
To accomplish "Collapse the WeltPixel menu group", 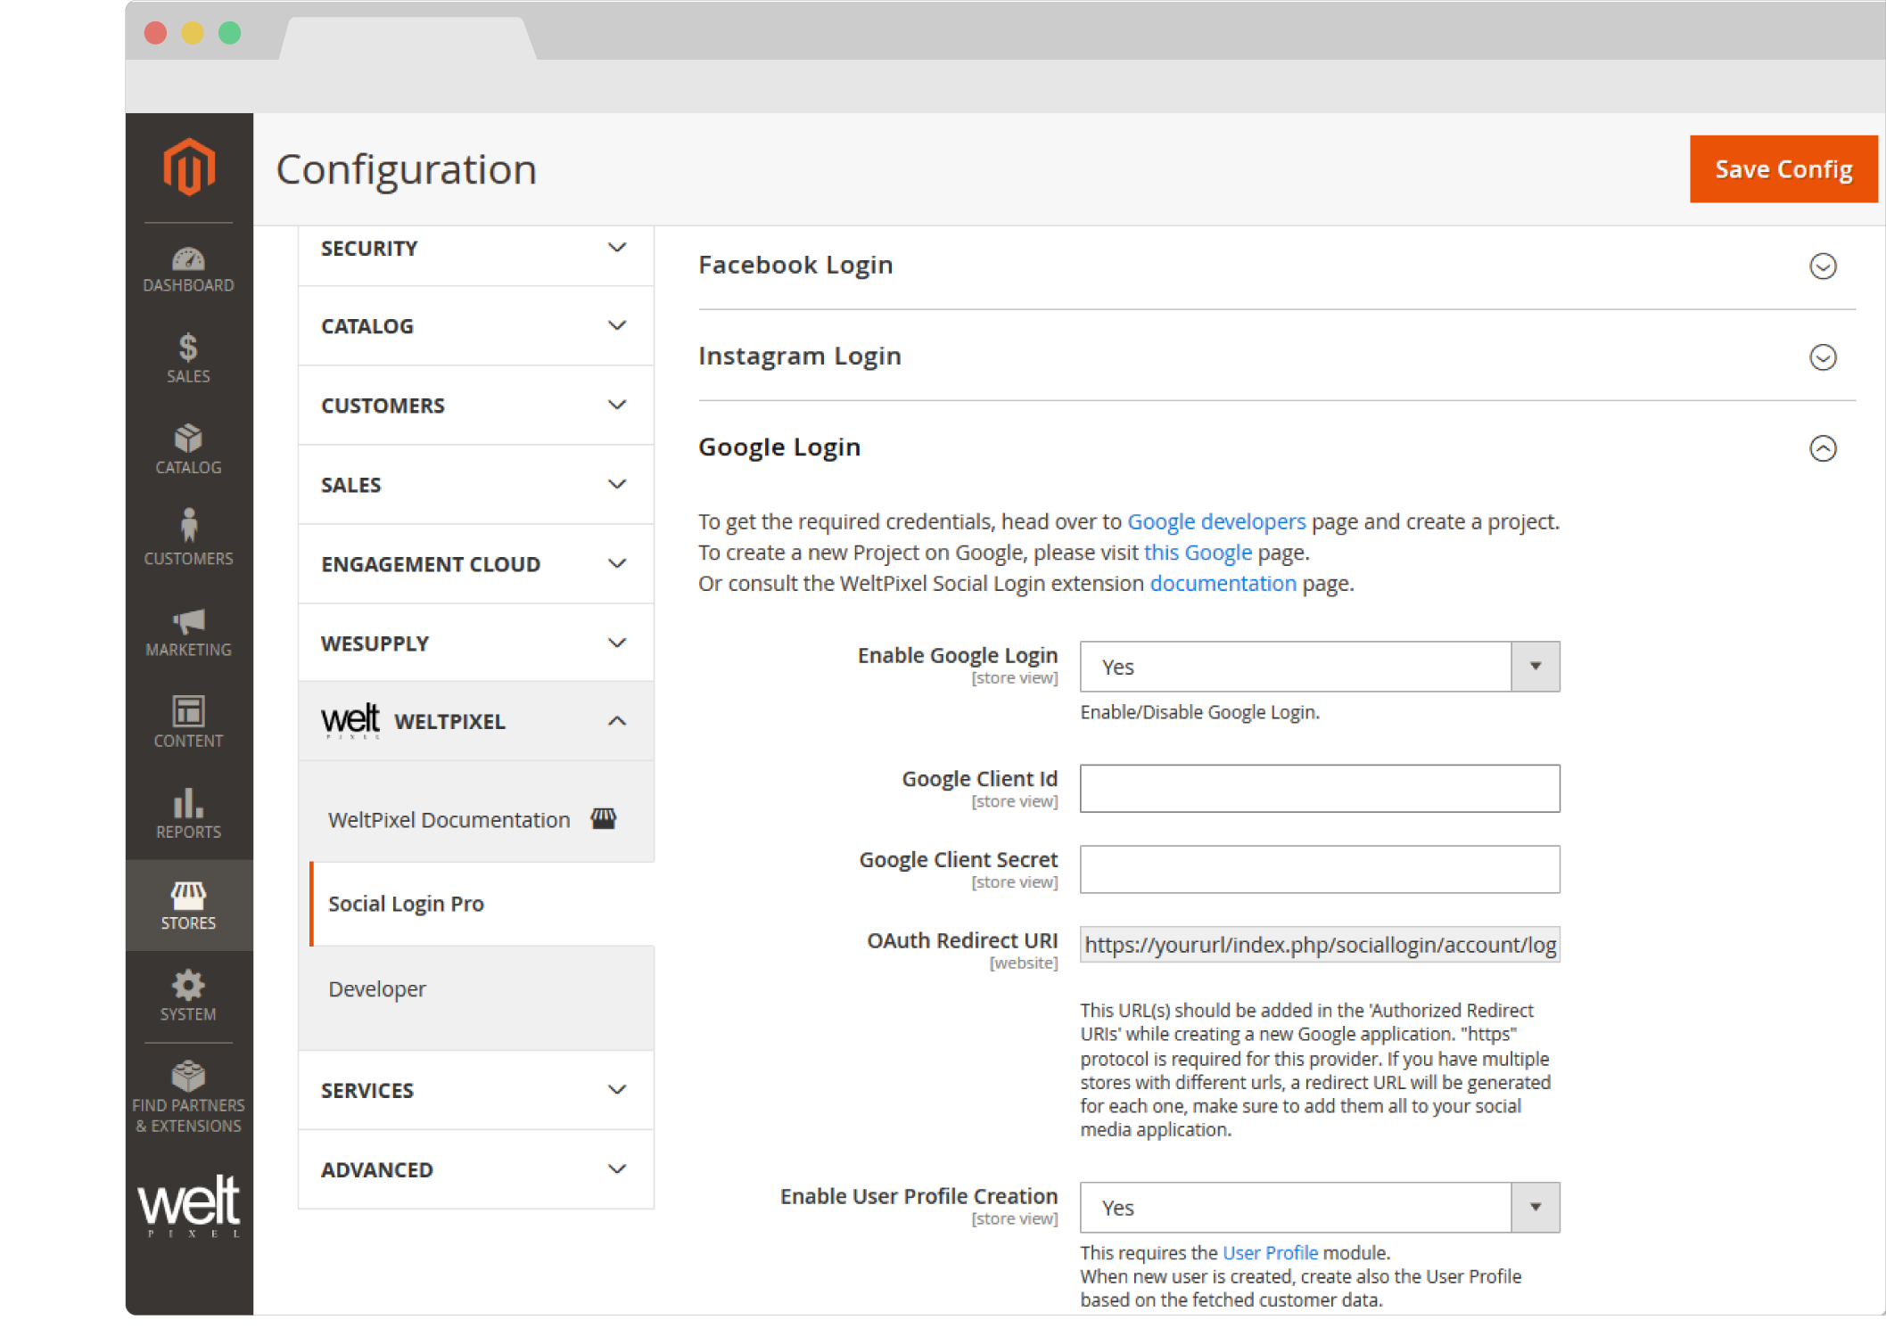I will tap(616, 721).
